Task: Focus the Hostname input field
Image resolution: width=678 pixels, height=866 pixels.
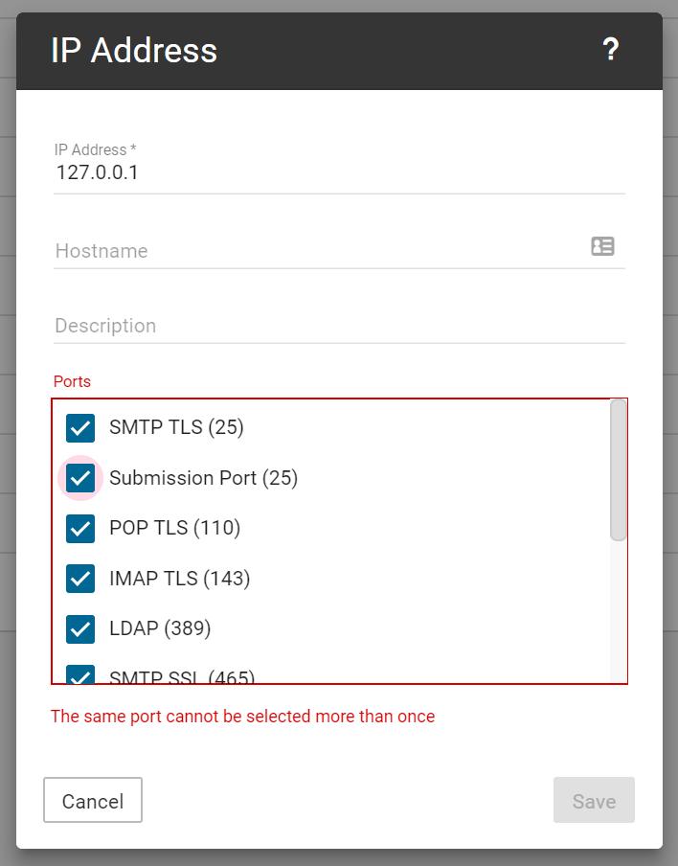Action: 316,251
